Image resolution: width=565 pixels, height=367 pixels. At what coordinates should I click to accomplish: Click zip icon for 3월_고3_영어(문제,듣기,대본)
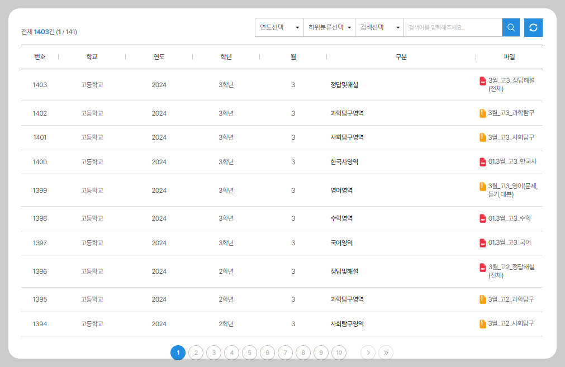click(482, 187)
